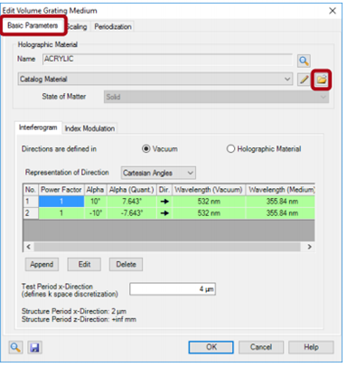Click the Test Period x-Direction input field

(x=173, y=289)
